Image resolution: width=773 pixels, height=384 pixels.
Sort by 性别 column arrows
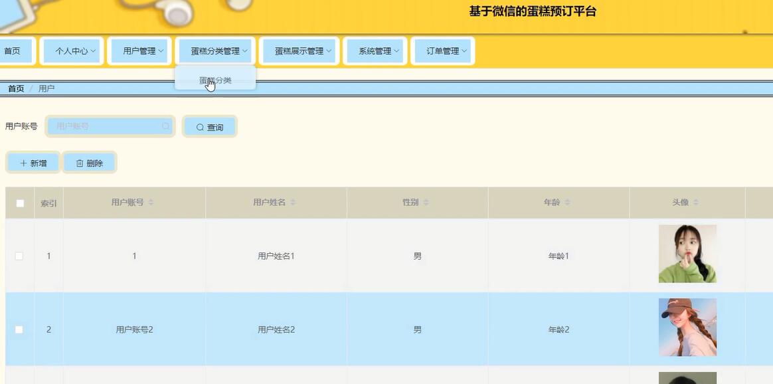tap(426, 203)
